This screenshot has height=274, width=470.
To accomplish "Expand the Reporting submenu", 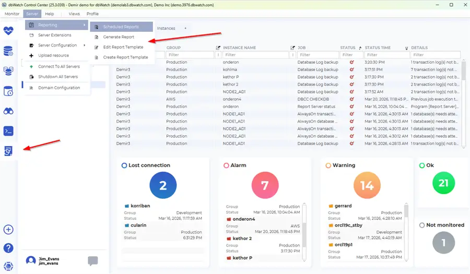I will 56,25.
